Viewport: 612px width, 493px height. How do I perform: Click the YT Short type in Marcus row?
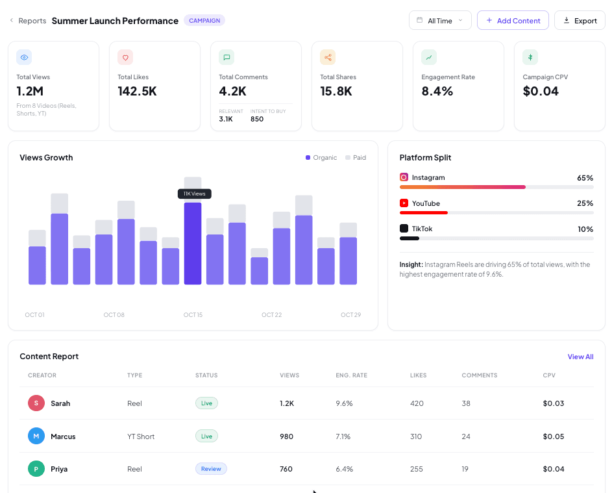coord(141,436)
